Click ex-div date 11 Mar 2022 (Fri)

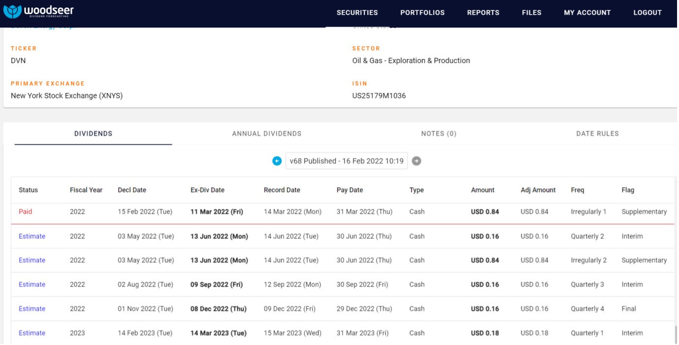pos(216,212)
